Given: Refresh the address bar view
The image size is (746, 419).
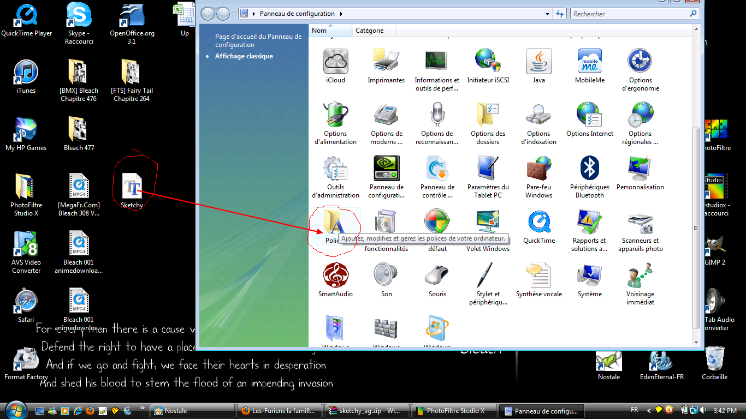Looking at the screenshot, I should (560, 14).
